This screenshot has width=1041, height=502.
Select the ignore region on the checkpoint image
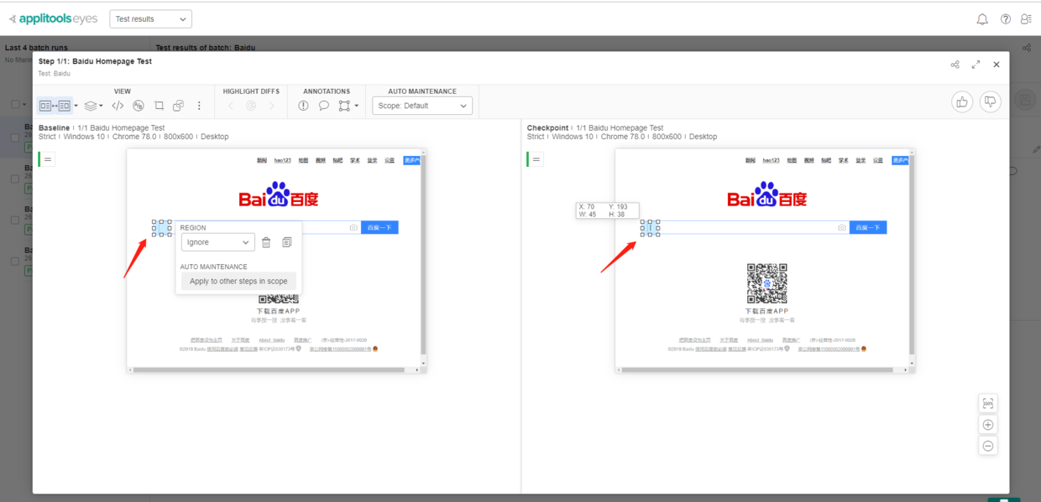coord(651,228)
